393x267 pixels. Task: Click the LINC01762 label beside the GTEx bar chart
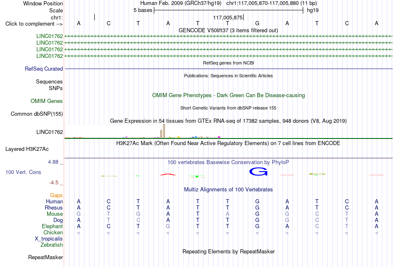click(x=50, y=132)
